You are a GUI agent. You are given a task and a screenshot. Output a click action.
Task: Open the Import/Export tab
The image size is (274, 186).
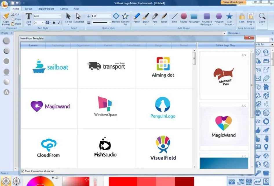[x=46, y=9]
